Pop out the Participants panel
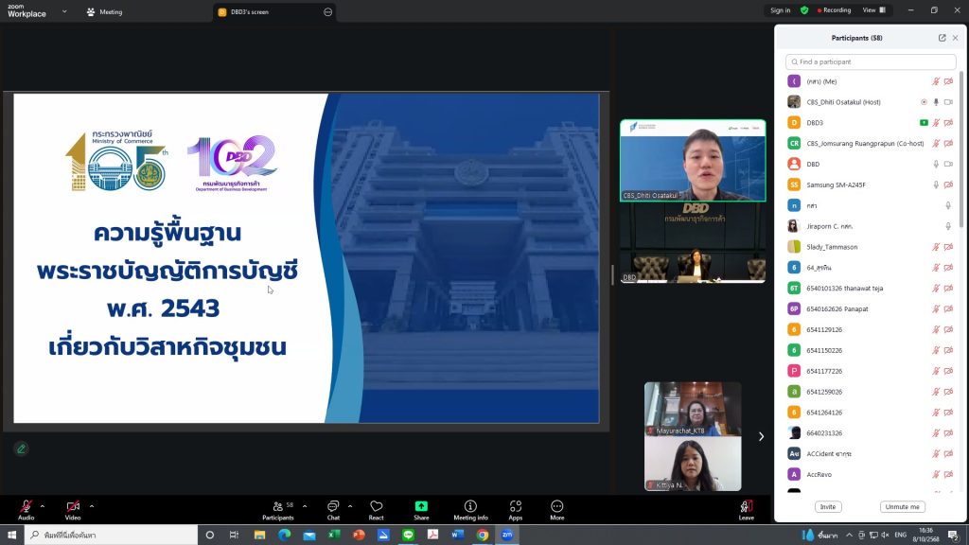The image size is (969, 545). 942,38
